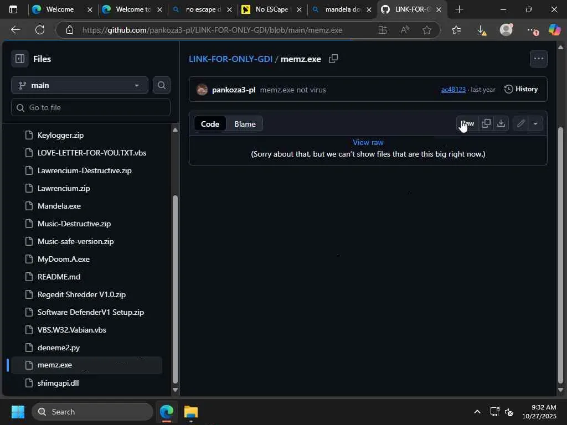
Task: Open dropdown arrow beside the edit pencil
Action: 535,123
